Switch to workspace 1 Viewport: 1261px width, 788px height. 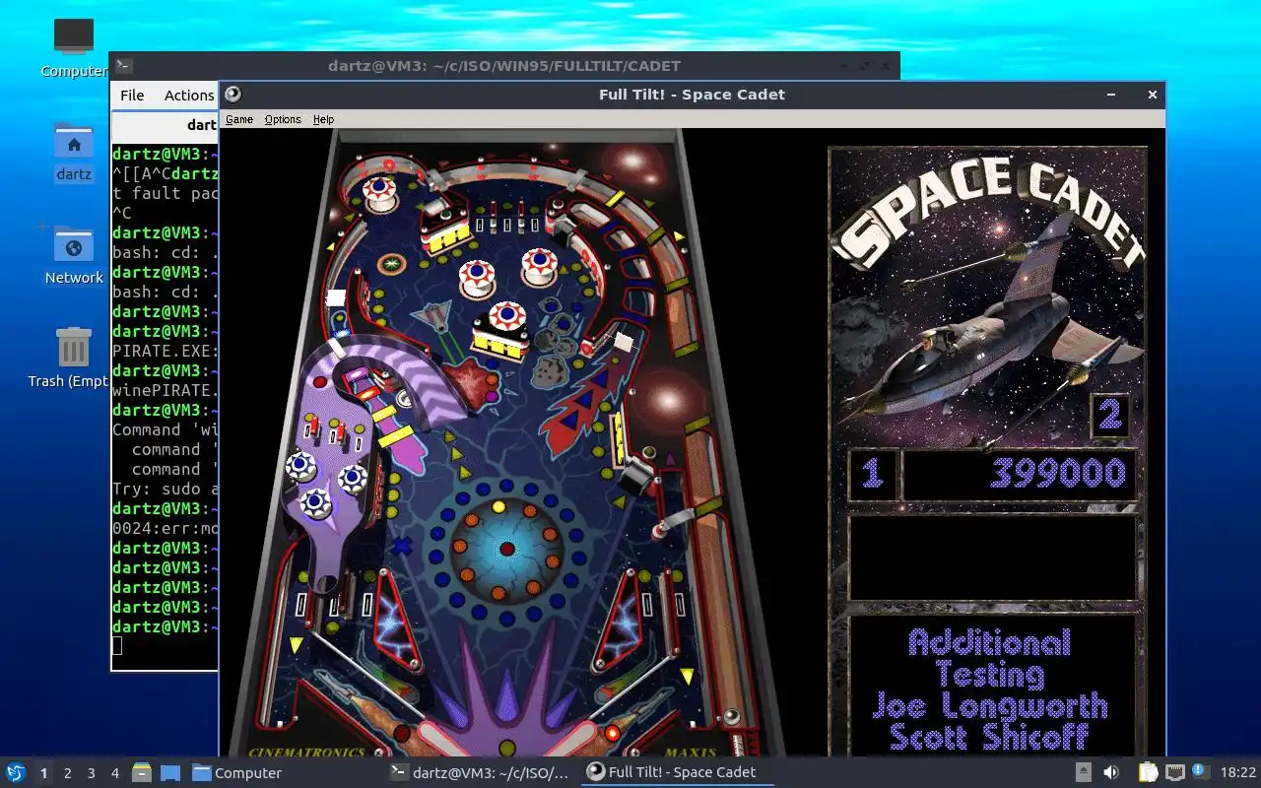point(43,773)
